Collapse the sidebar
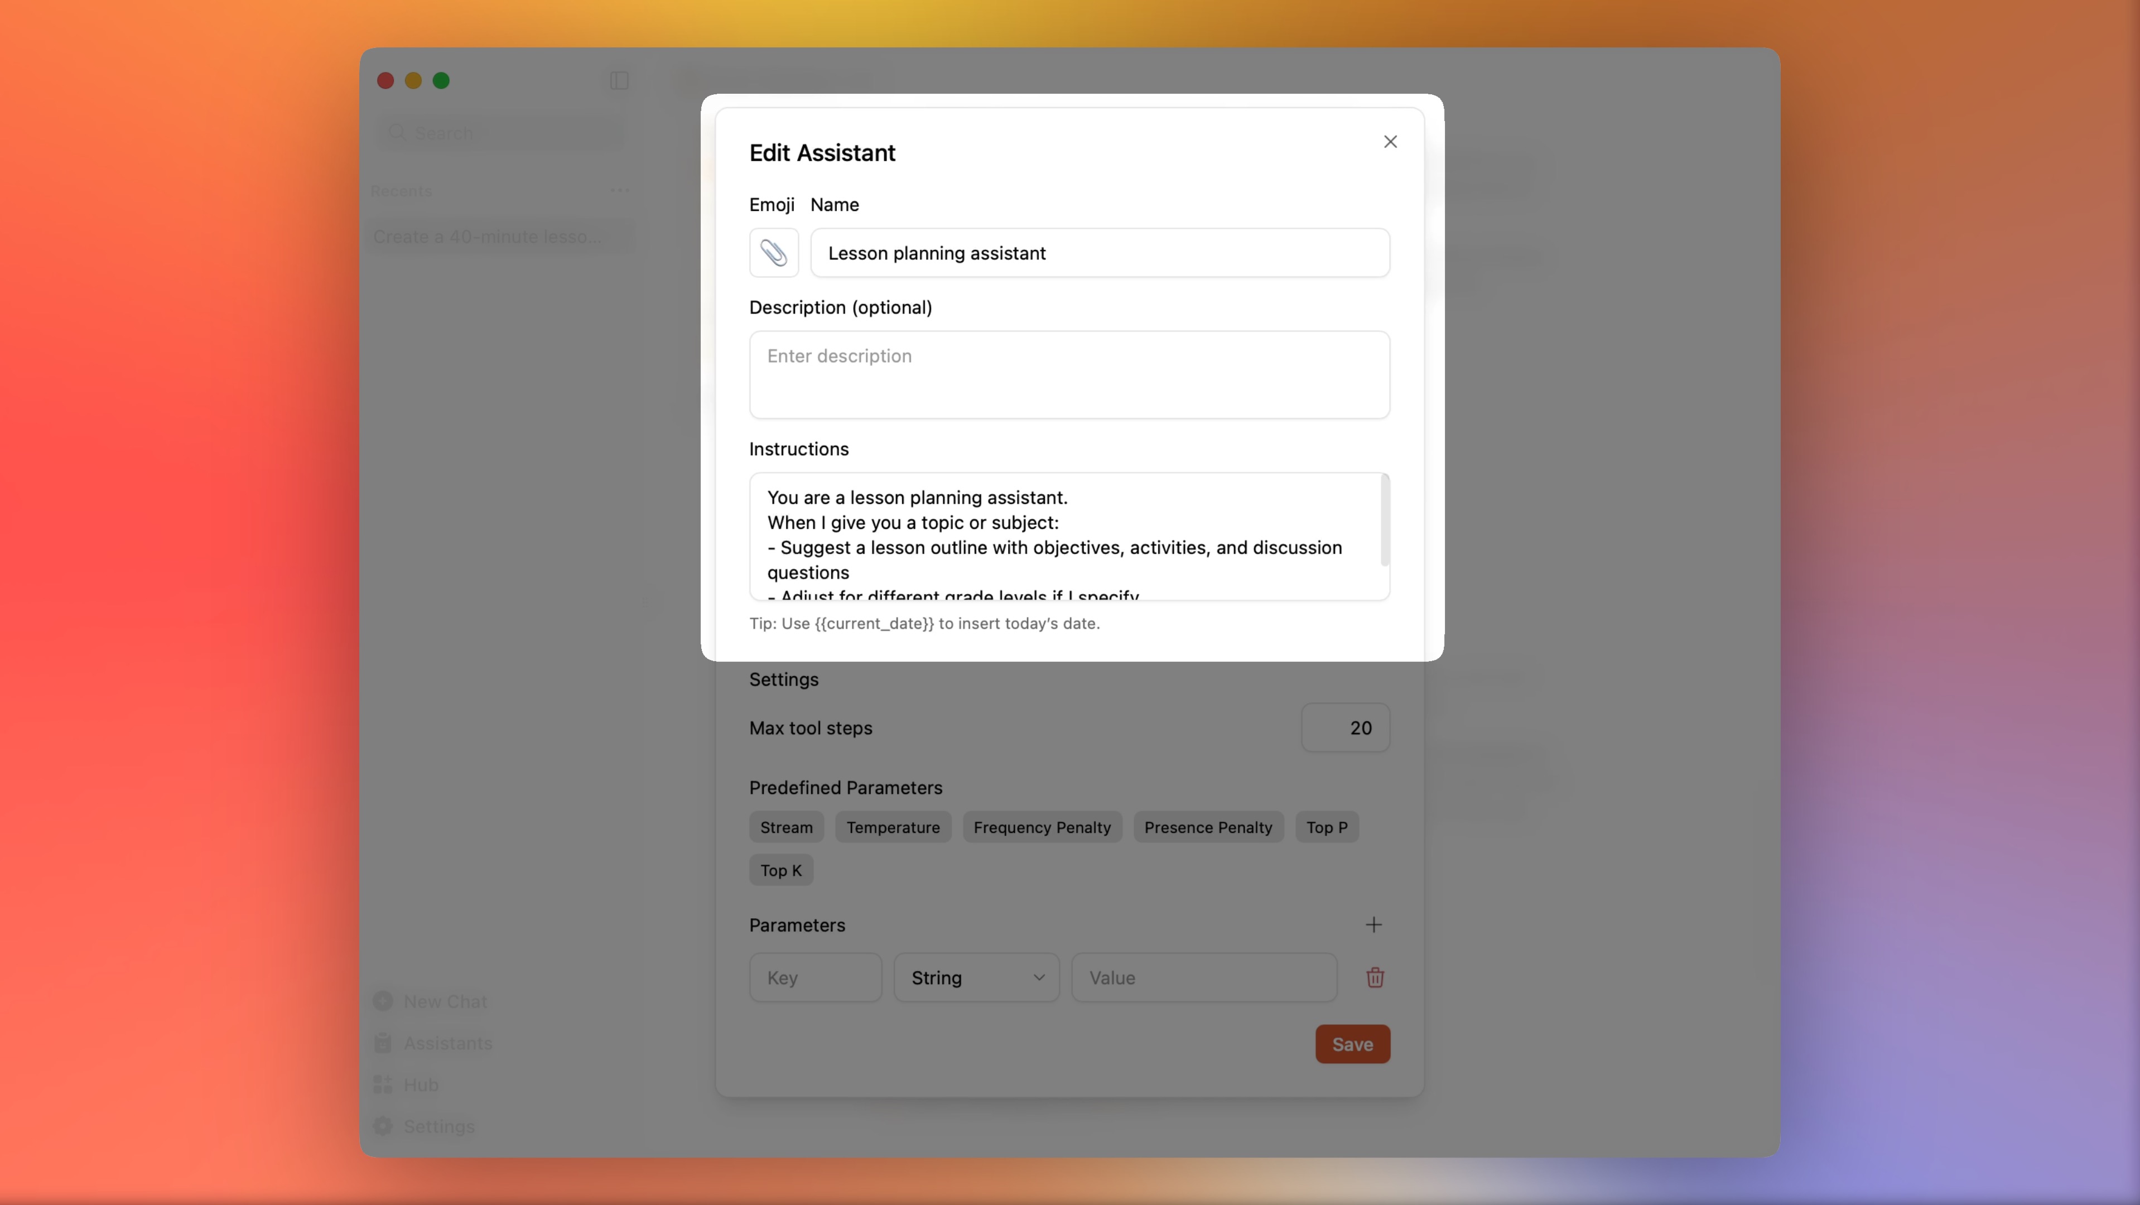Viewport: 2140px width, 1205px height. coord(618,80)
